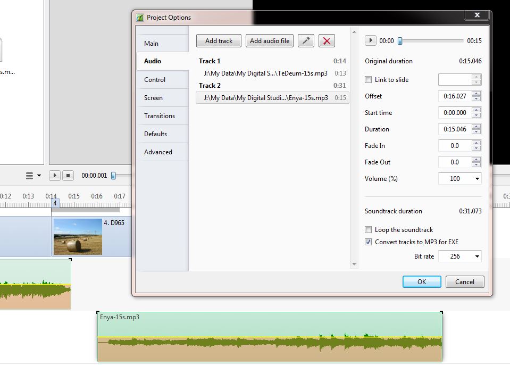Decrease the Duration value with down arrow
This screenshot has height=365, width=510.
[x=476, y=132]
